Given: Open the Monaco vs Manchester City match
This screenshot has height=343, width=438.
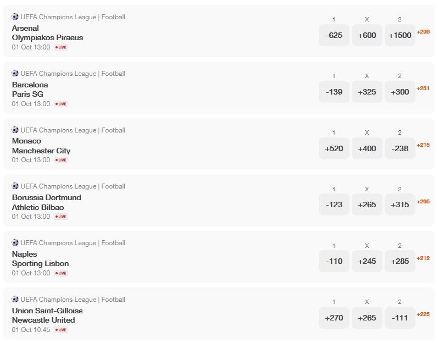Looking at the screenshot, I should 41,146.
